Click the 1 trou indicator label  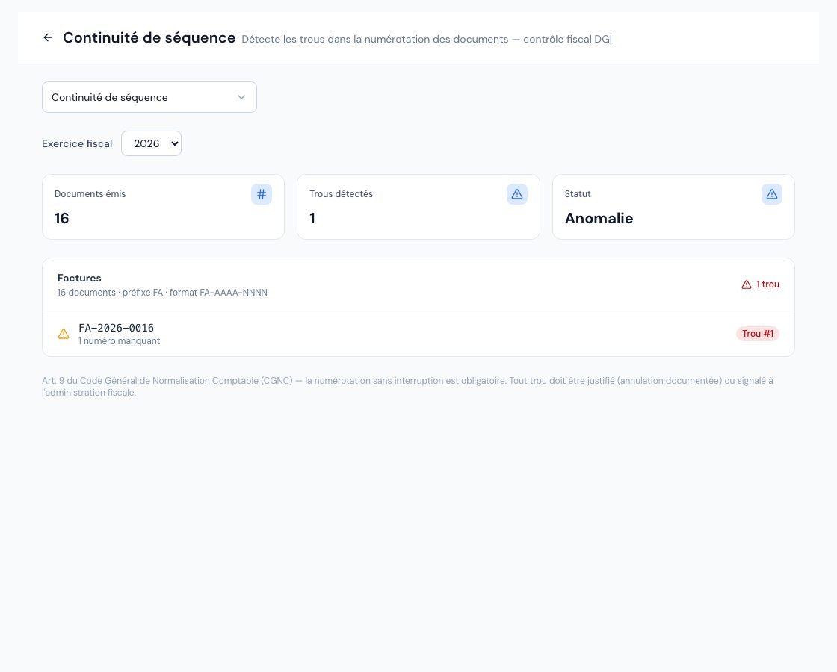pyautogui.click(x=767, y=284)
